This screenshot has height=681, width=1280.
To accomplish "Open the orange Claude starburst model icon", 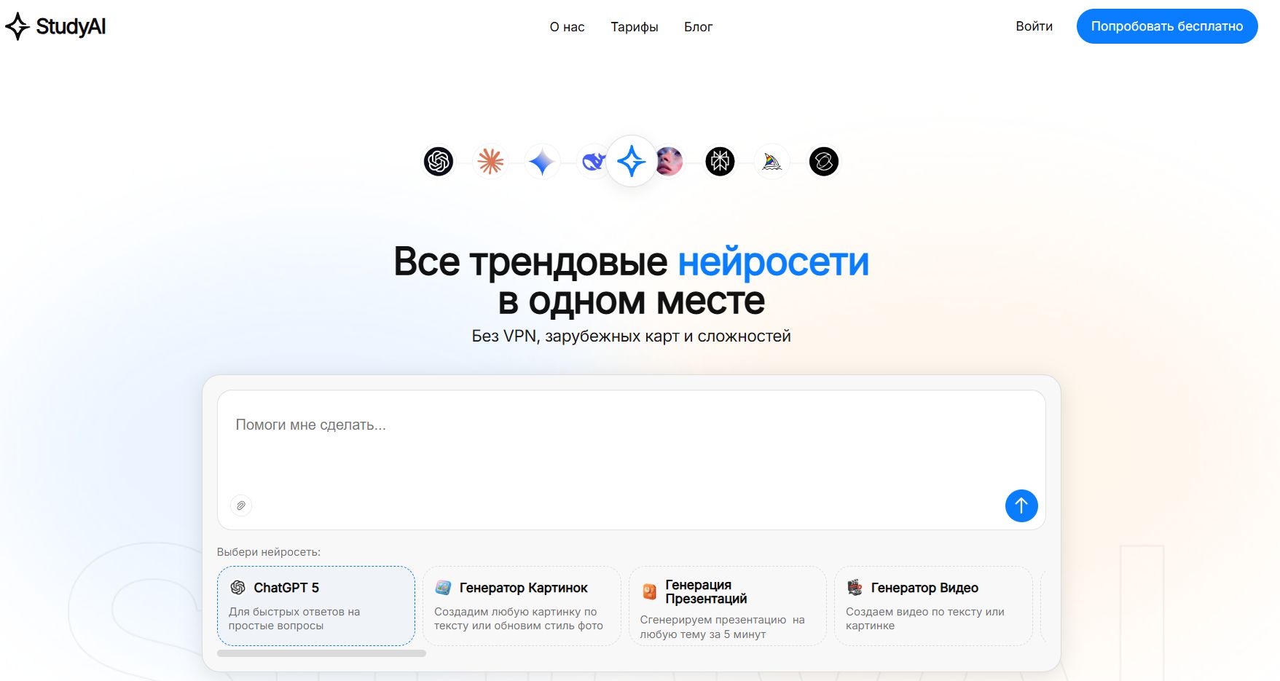I will [x=490, y=162].
